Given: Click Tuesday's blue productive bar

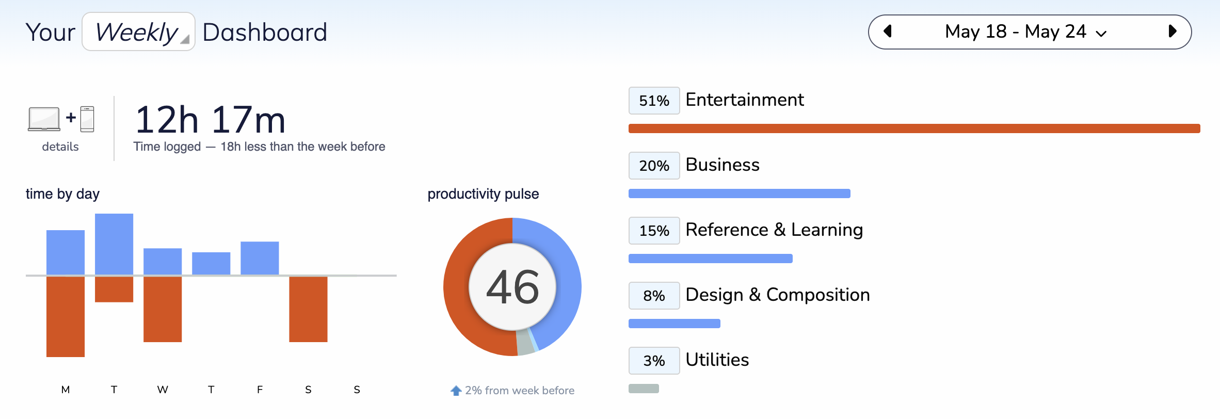Looking at the screenshot, I should pyautogui.click(x=114, y=244).
